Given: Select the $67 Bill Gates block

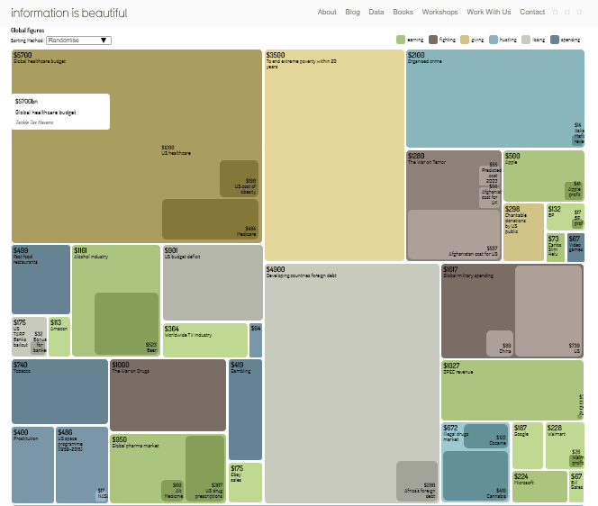Looking at the screenshot, I should click(x=576, y=487).
